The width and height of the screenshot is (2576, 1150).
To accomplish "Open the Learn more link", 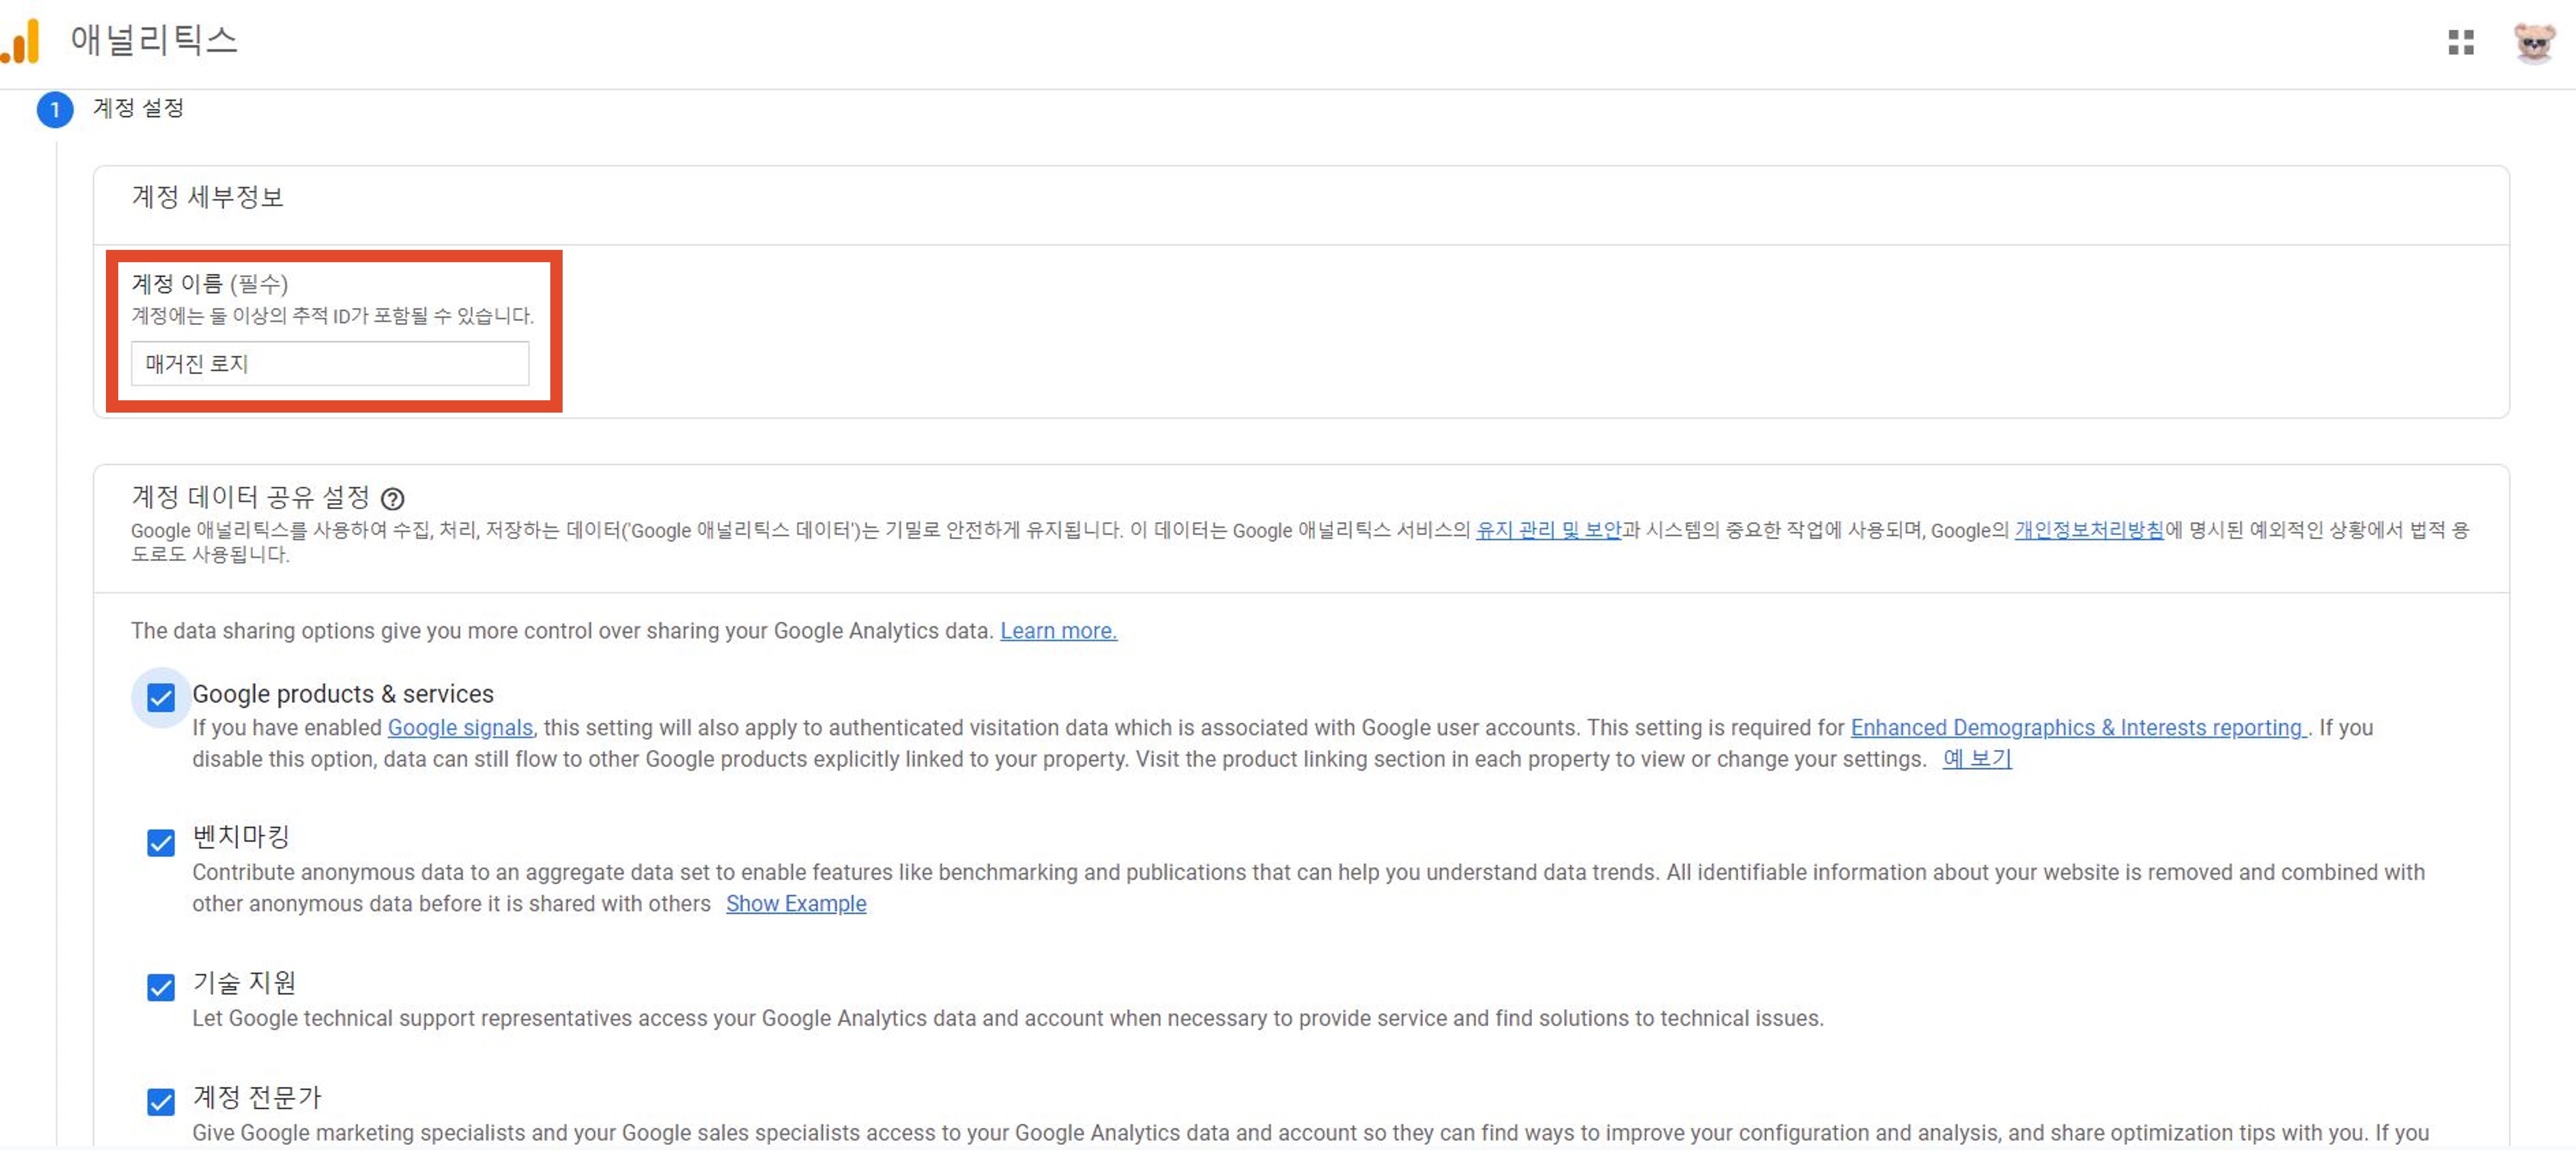I will click(x=1058, y=630).
